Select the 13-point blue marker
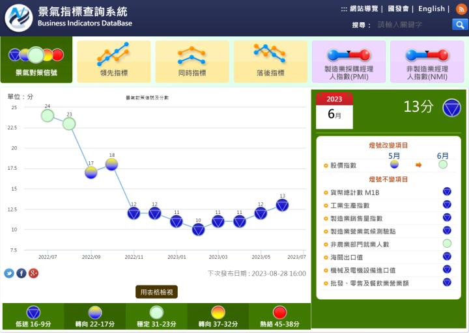The width and height of the screenshot is (469, 333). [282, 205]
